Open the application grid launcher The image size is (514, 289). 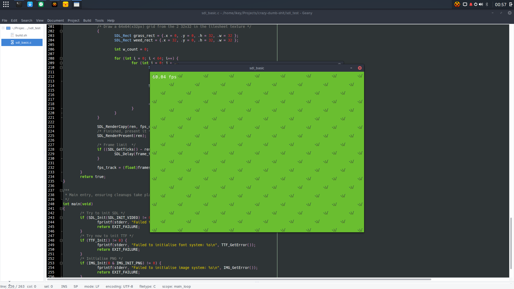tap(6, 4)
